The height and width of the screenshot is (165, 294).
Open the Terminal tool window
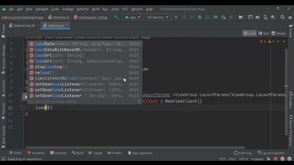[x=58, y=153]
